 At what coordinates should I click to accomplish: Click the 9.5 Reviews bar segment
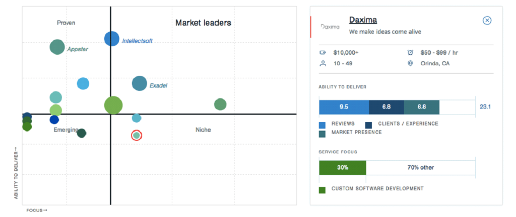(x=344, y=107)
